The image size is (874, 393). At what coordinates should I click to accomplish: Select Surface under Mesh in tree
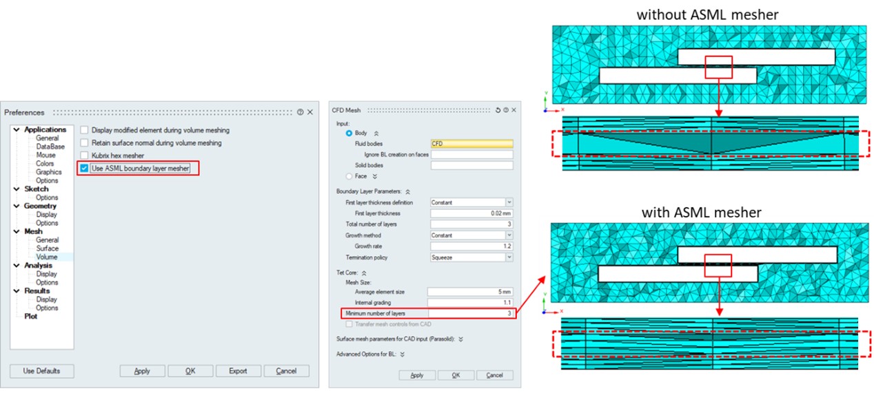pos(48,248)
